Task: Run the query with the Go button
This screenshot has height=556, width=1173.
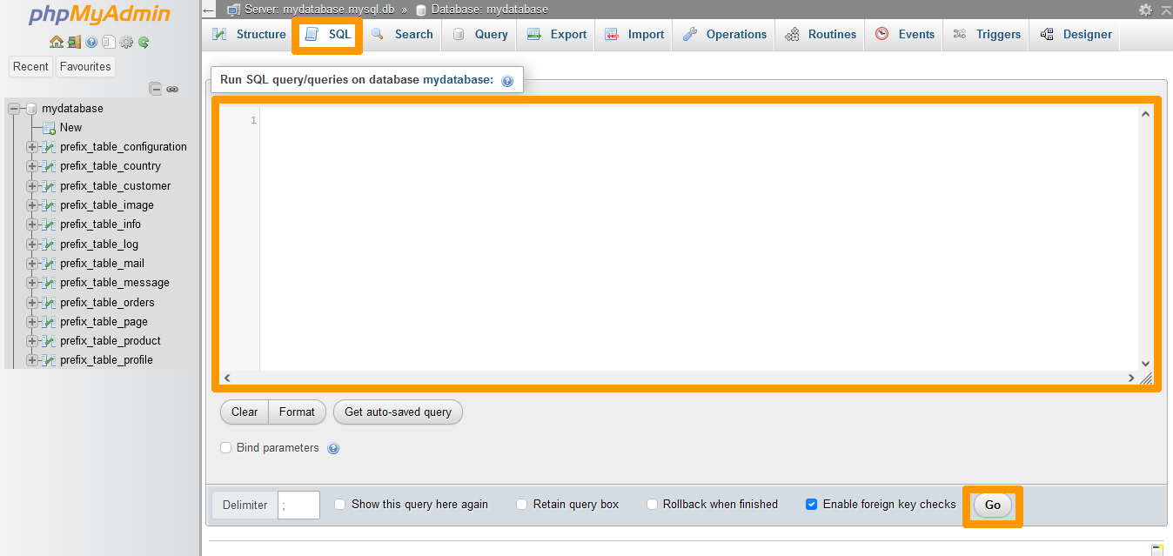Action: pyautogui.click(x=992, y=505)
